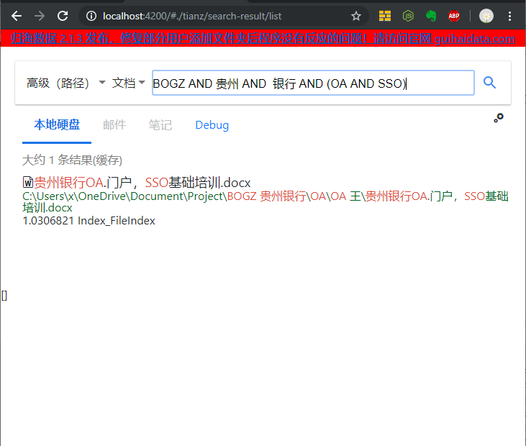Open the Evernote extension icon
This screenshot has height=446, width=526.
point(431,16)
